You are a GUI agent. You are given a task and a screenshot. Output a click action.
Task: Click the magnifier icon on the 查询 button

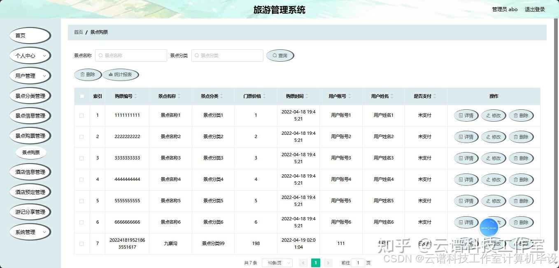[274, 55]
